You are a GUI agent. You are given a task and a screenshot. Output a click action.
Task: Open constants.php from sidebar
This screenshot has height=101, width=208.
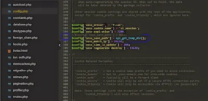point(23,18)
